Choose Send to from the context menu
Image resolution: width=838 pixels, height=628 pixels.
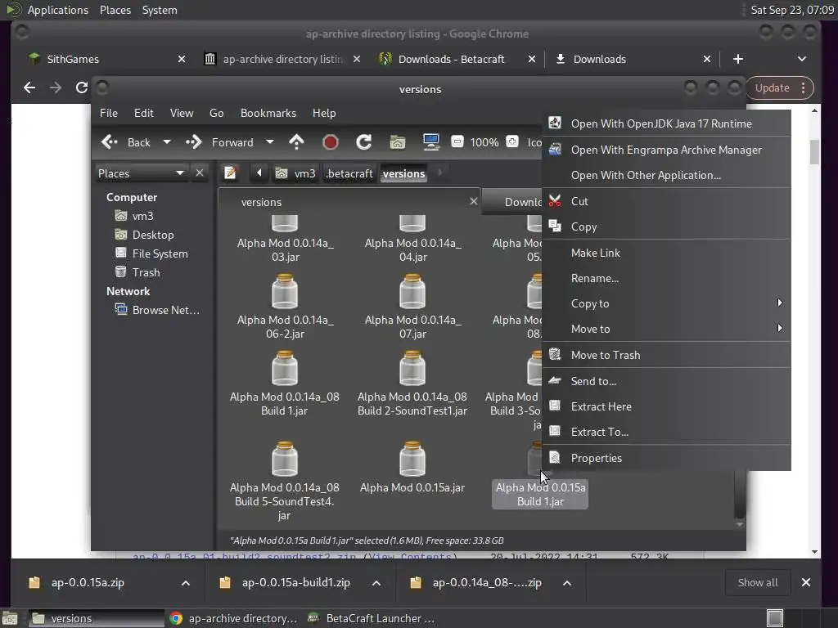[x=666, y=381]
